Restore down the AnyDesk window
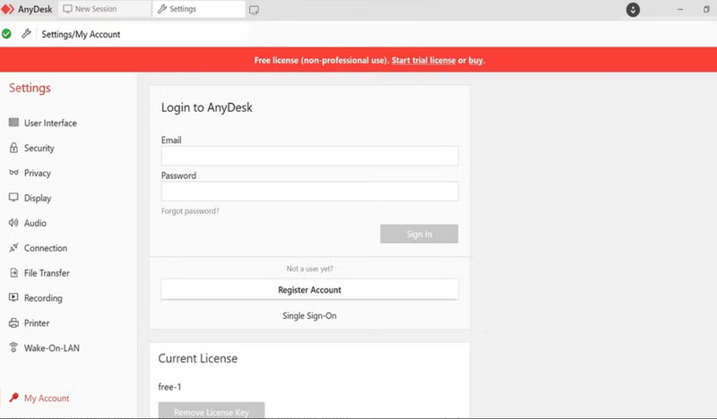This screenshot has height=419, width=717. tap(706, 10)
